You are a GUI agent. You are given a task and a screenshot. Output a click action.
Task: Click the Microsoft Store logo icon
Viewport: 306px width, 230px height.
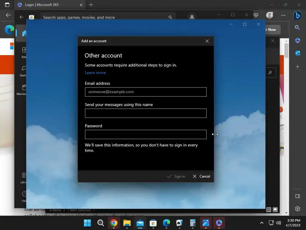[x=32, y=17]
